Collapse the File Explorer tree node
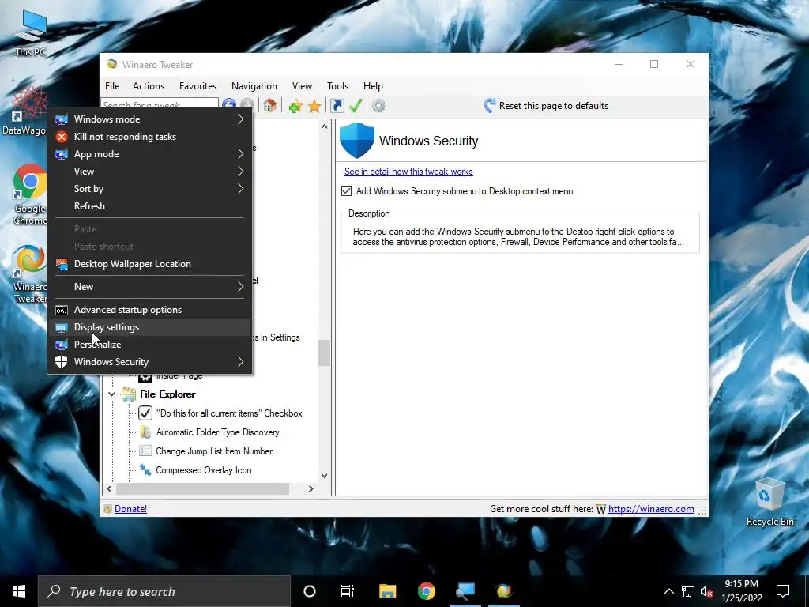Screen dimensions: 809x607 (111, 394)
